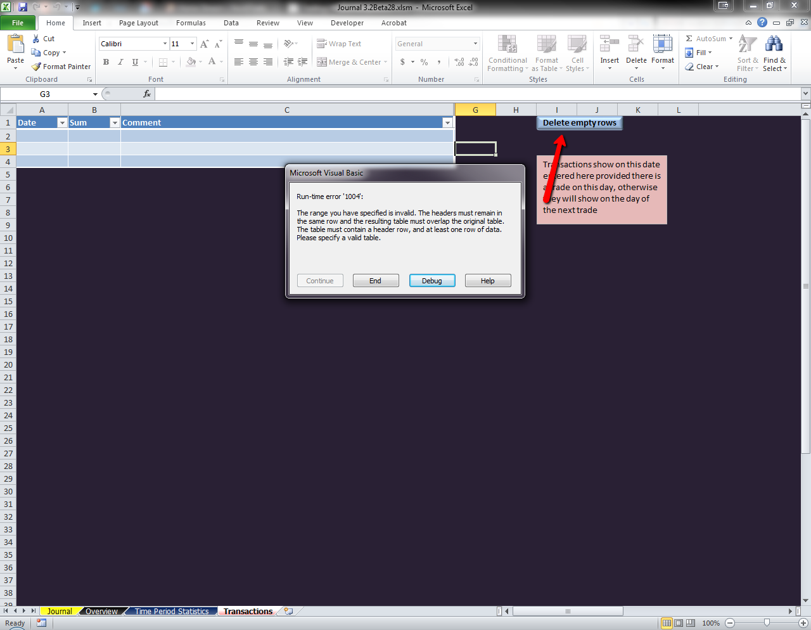811x630 pixels.
Task: Click Decrease Indent icon
Action: pyautogui.click(x=288, y=62)
